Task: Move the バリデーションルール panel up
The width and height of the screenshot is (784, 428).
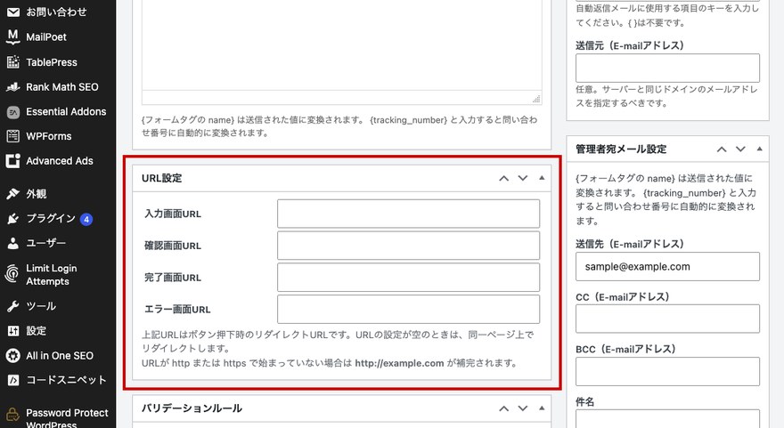Action: pos(504,408)
